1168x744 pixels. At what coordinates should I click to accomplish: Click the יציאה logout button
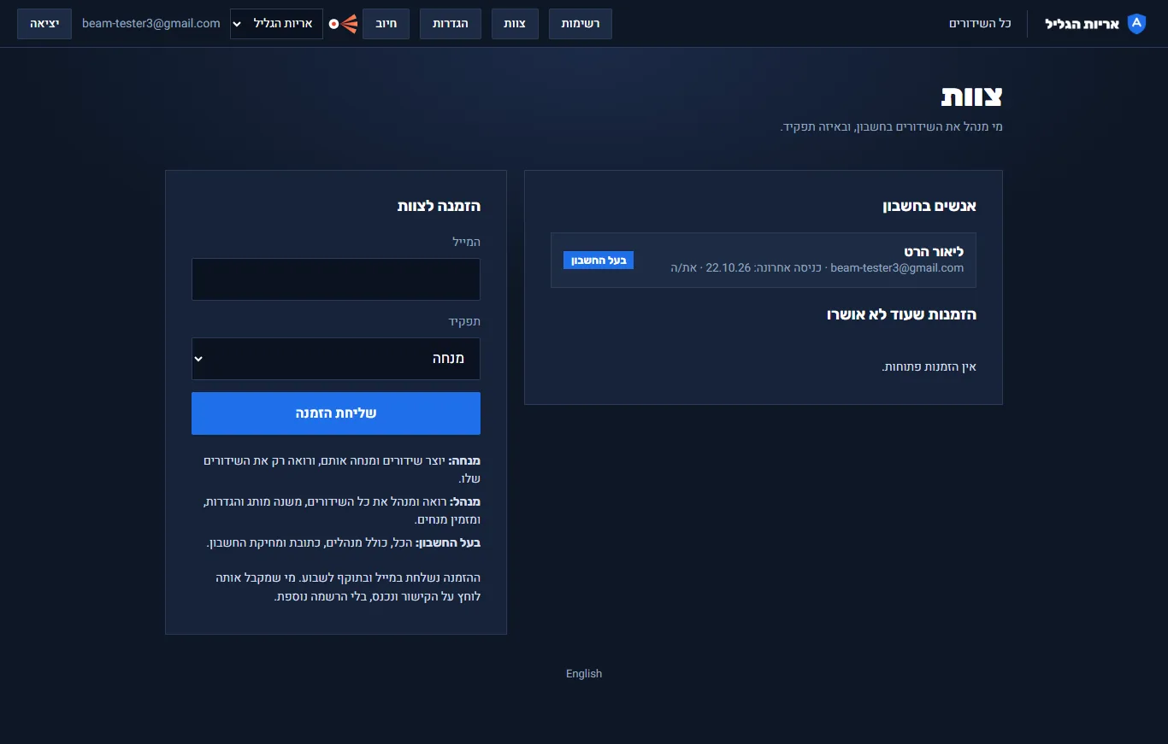[44, 24]
